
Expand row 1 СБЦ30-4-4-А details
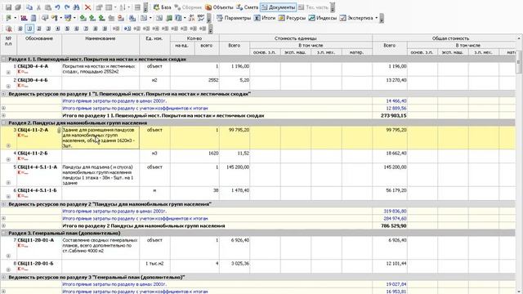pos(8,73)
